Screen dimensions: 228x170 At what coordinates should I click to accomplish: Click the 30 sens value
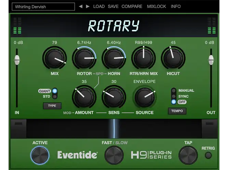[x=114, y=82]
